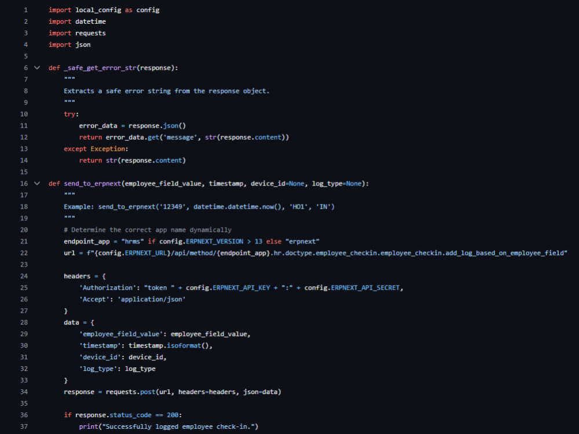This screenshot has width=579, height=434.
Task: Click the 'employee_field_value' key on line 29
Action: [121, 334]
